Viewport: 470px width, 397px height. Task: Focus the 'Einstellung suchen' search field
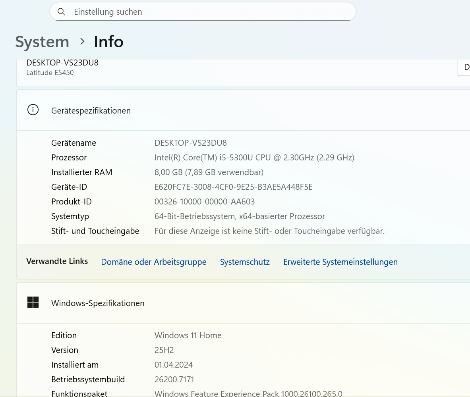[203, 12]
